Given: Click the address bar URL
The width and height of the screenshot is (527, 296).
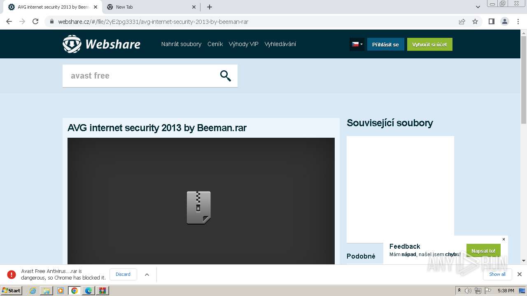Looking at the screenshot, I should coord(153,22).
